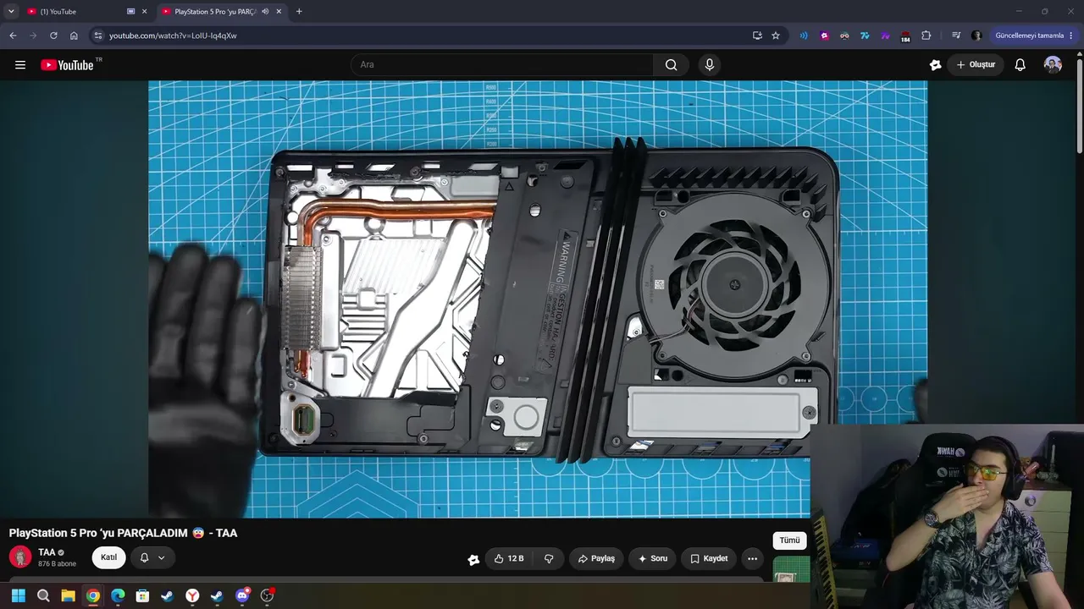The image size is (1084, 609).
Task: Launch File Explorer from the taskbar
Action: (68, 595)
